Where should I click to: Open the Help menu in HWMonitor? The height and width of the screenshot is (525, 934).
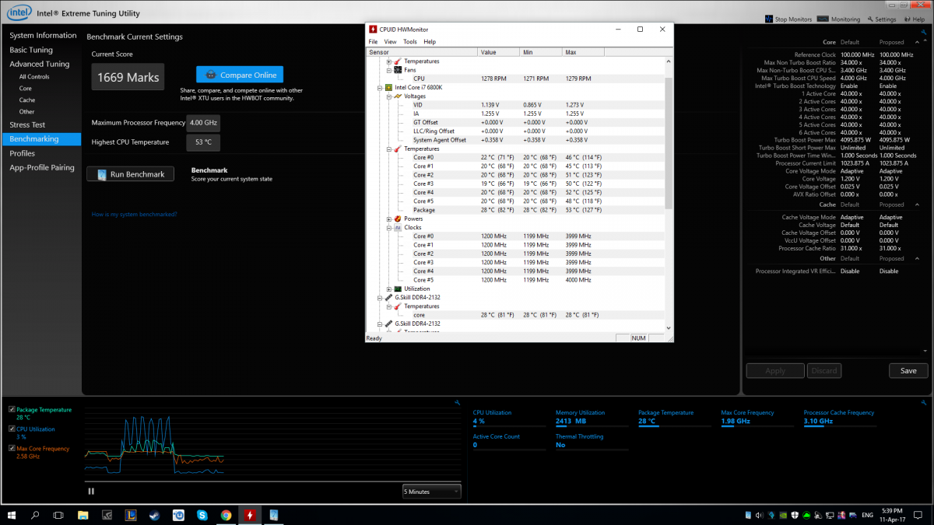(430, 41)
